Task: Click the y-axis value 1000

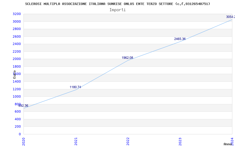Action: (17, 97)
